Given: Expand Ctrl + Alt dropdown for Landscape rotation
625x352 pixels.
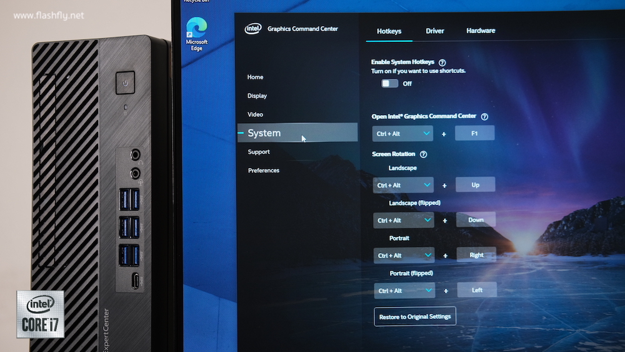Looking at the screenshot, I should 403,185.
